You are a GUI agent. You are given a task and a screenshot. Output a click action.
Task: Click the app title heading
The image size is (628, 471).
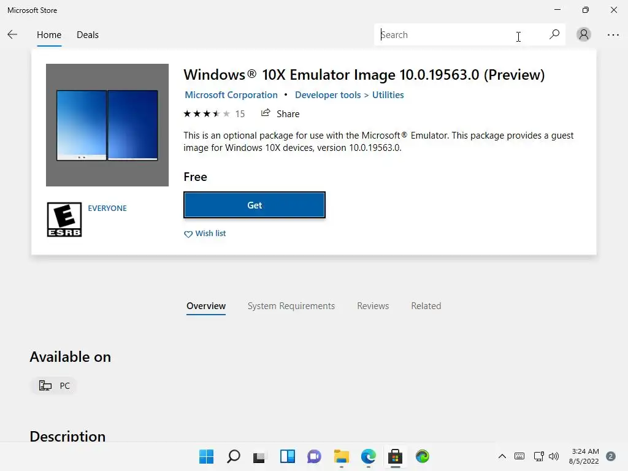[x=364, y=74]
